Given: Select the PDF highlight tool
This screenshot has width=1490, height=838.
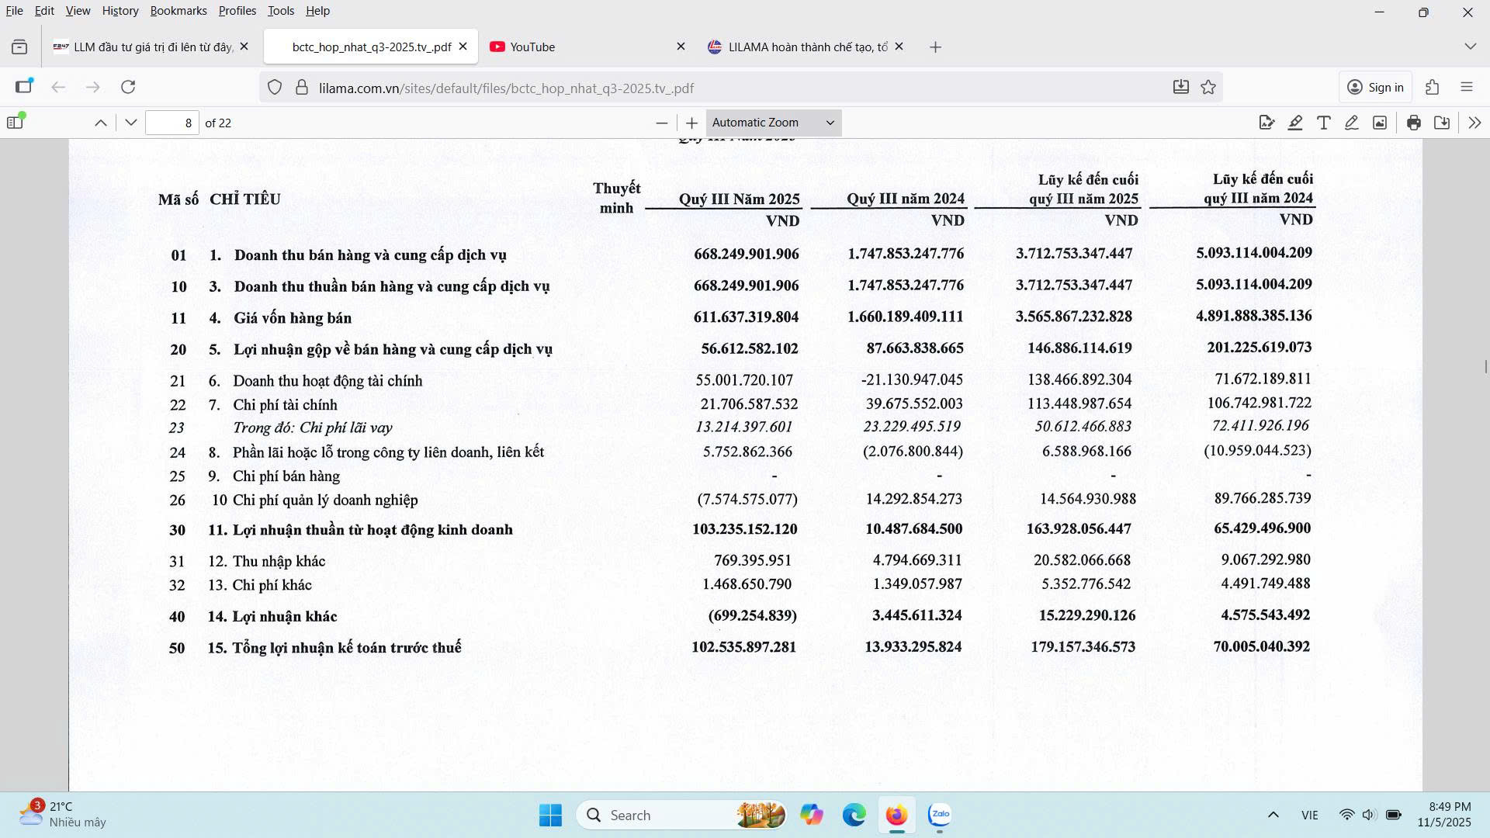Looking at the screenshot, I should point(1295,123).
